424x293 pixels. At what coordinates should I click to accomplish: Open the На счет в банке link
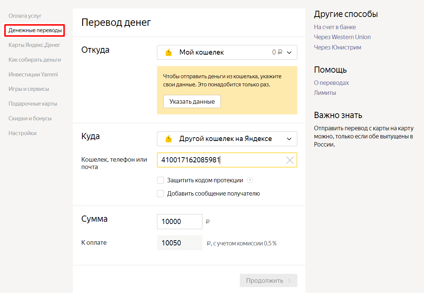[x=335, y=27]
